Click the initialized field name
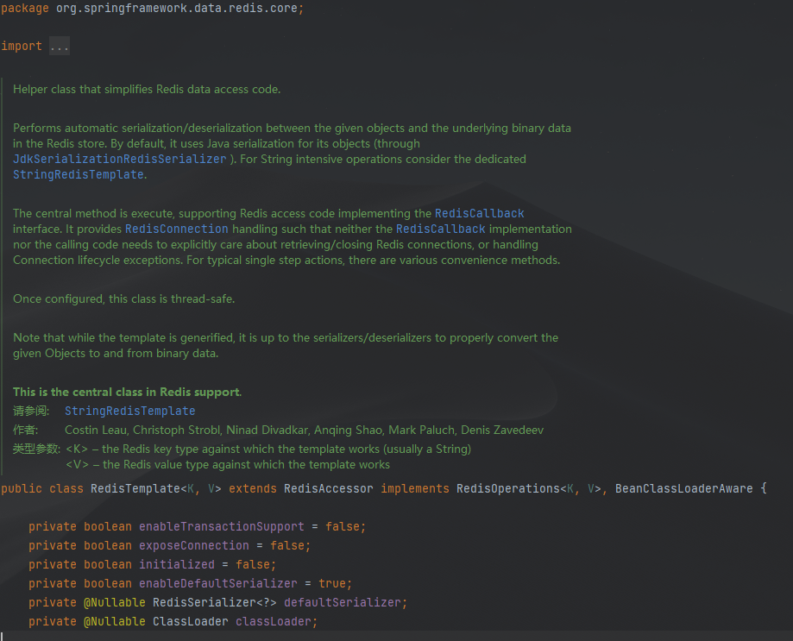Image resolution: width=793 pixels, height=641 pixels. pos(177,565)
